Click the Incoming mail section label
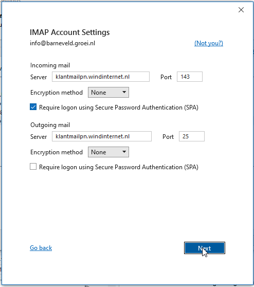This screenshot has height=287, width=254. click(50, 65)
